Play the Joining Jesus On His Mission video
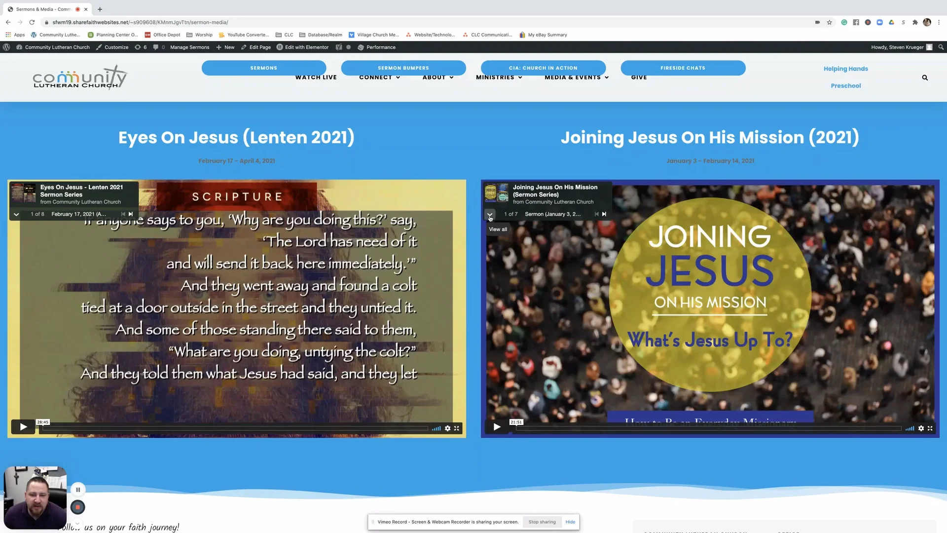947x533 pixels. pos(497,427)
